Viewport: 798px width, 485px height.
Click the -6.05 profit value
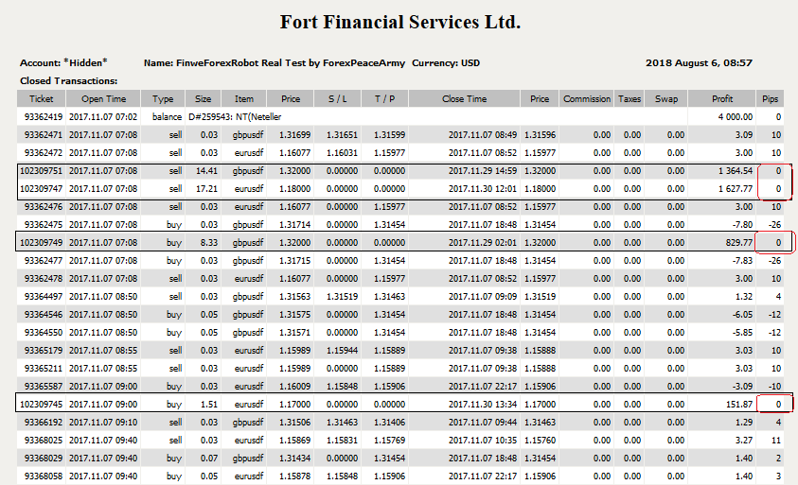coord(742,315)
